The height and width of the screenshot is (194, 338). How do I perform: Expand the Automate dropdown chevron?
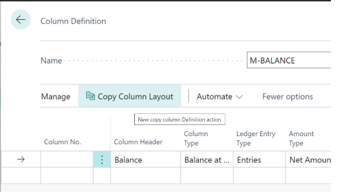click(x=239, y=97)
